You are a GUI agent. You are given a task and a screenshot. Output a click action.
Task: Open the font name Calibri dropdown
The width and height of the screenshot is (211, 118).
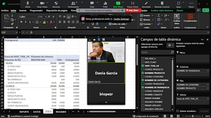(38, 17)
